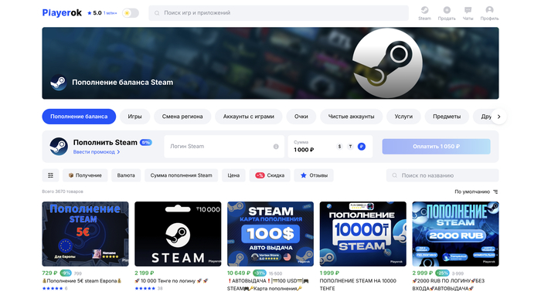
Task: Click the Playerok logo
Action: pyautogui.click(x=62, y=13)
